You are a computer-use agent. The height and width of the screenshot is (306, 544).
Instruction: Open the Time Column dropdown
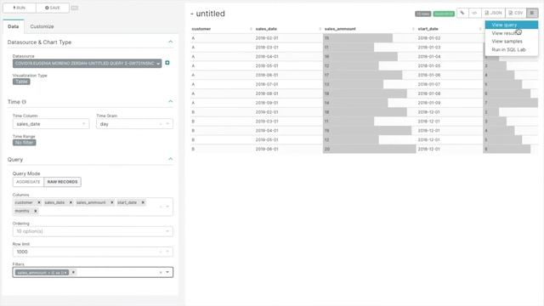[51, 124]
